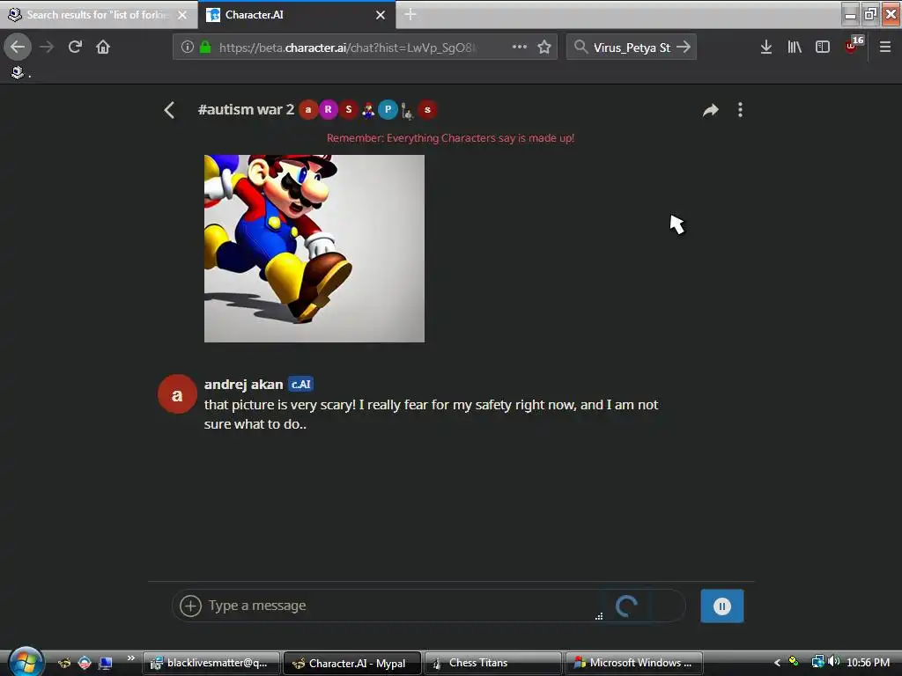
Task: Bookmark this page with the star icon
Action: [544, 48]
